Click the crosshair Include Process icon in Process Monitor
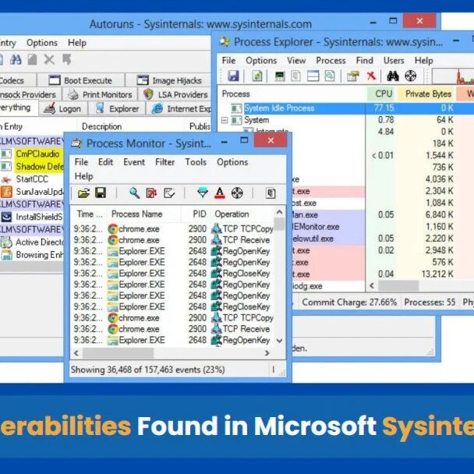The width and height of the screenshot is (474, 474). tap(237, 193)
